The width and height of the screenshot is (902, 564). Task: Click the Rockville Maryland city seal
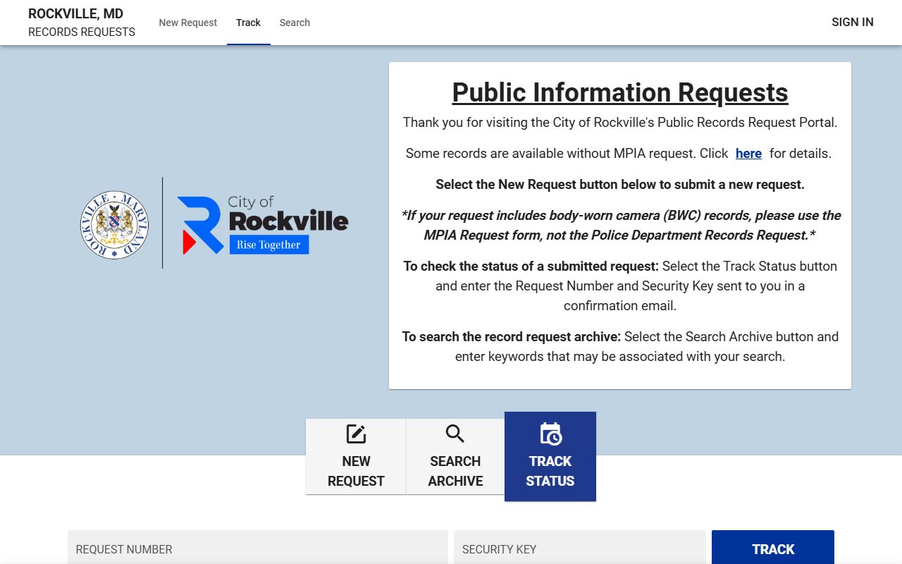click(114, 225)
